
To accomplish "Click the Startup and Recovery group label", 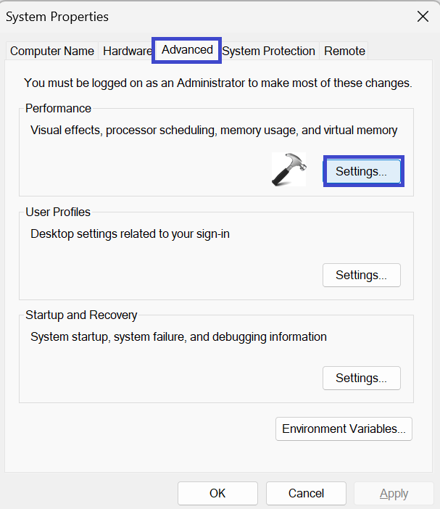I will tap(81, 315).
